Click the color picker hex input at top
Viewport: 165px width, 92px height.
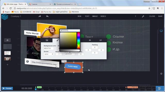70,30
